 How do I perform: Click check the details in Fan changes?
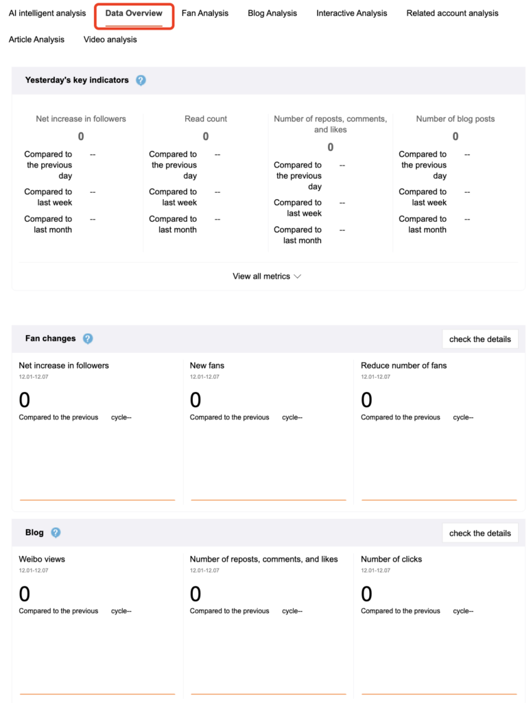[480, 339]
